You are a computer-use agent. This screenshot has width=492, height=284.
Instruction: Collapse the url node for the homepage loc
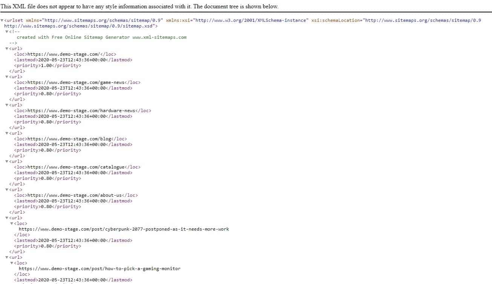pyautogui.click(x=7, y=49)
